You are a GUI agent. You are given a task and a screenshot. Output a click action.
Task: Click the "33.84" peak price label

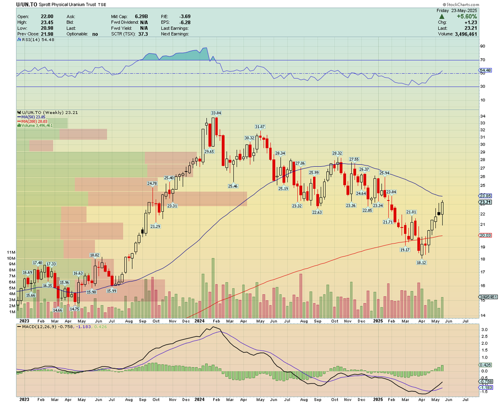tap(216, 113)
